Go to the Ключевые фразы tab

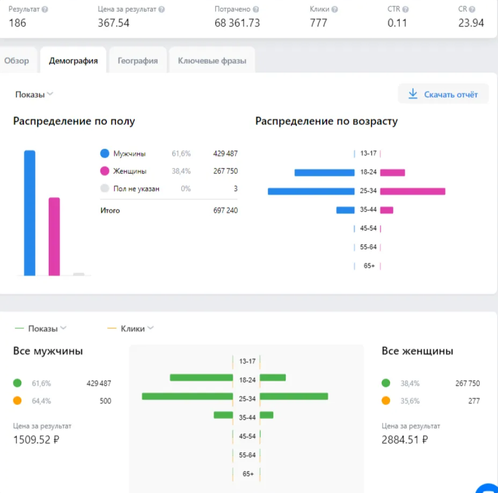[x=212, y=61]
